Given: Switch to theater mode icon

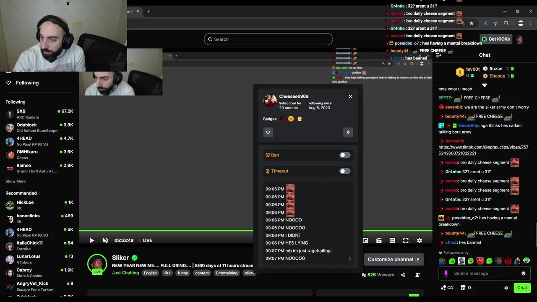Looking at the screenshot, I should coord(392,240).
